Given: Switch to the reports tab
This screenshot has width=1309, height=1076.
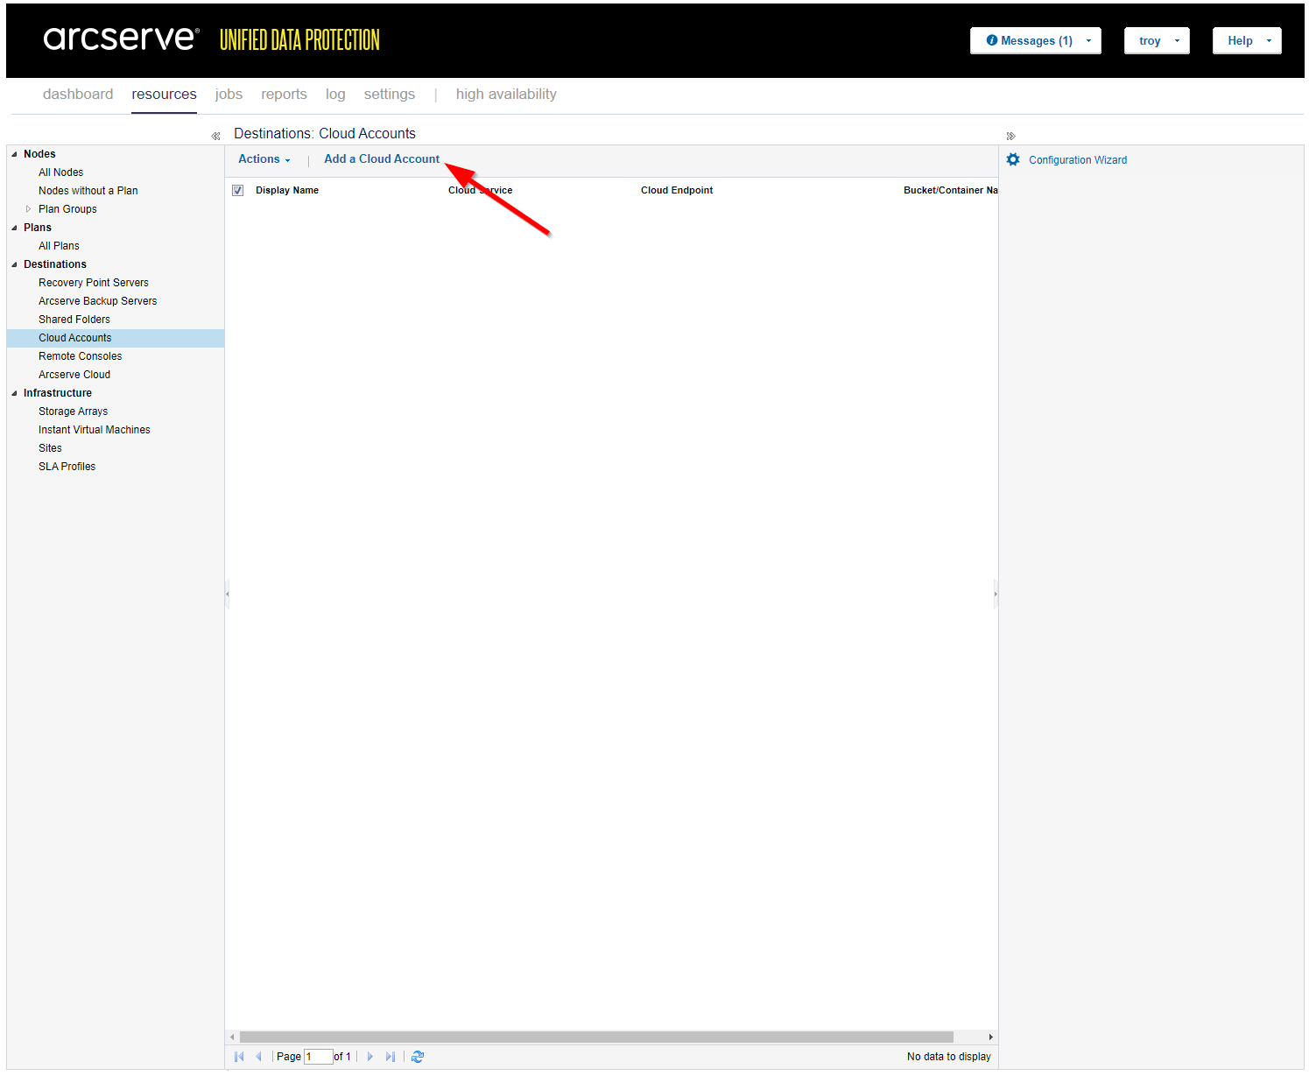Looking at the screenshot, I should (284, 95).
